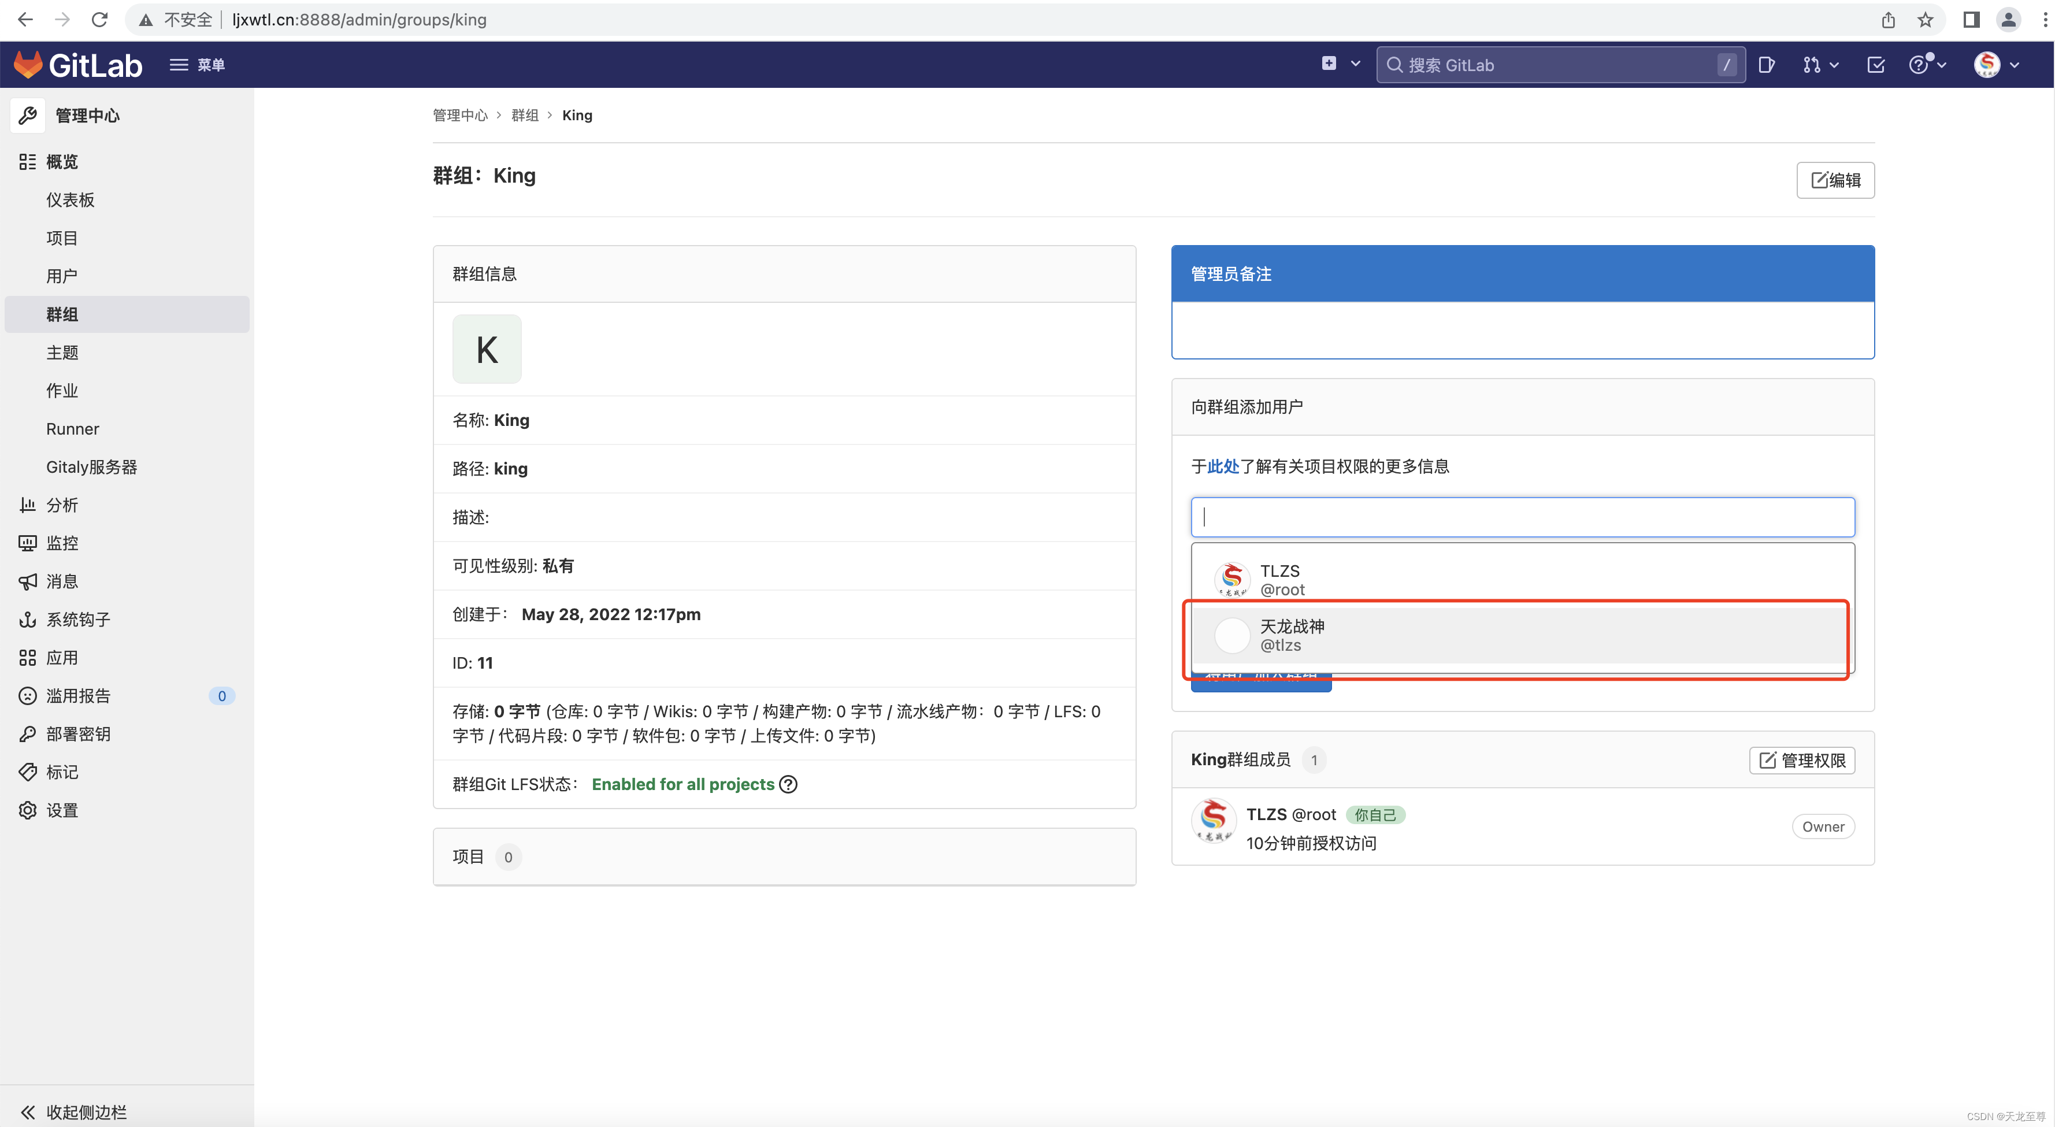This screenshot has width=2055, height=1127.
Task: Click the 滥用报告 count badge 0
Action: pyautogui.click(x=222, y=696)
